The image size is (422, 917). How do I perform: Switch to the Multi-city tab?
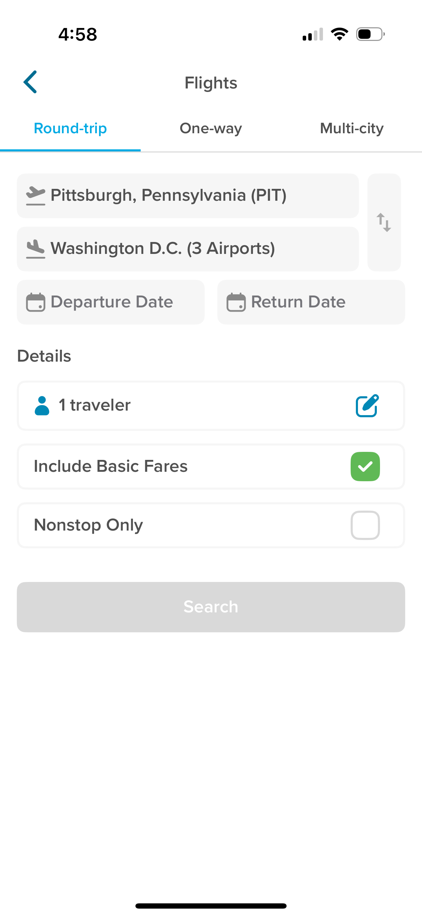(x=351, y=128)
